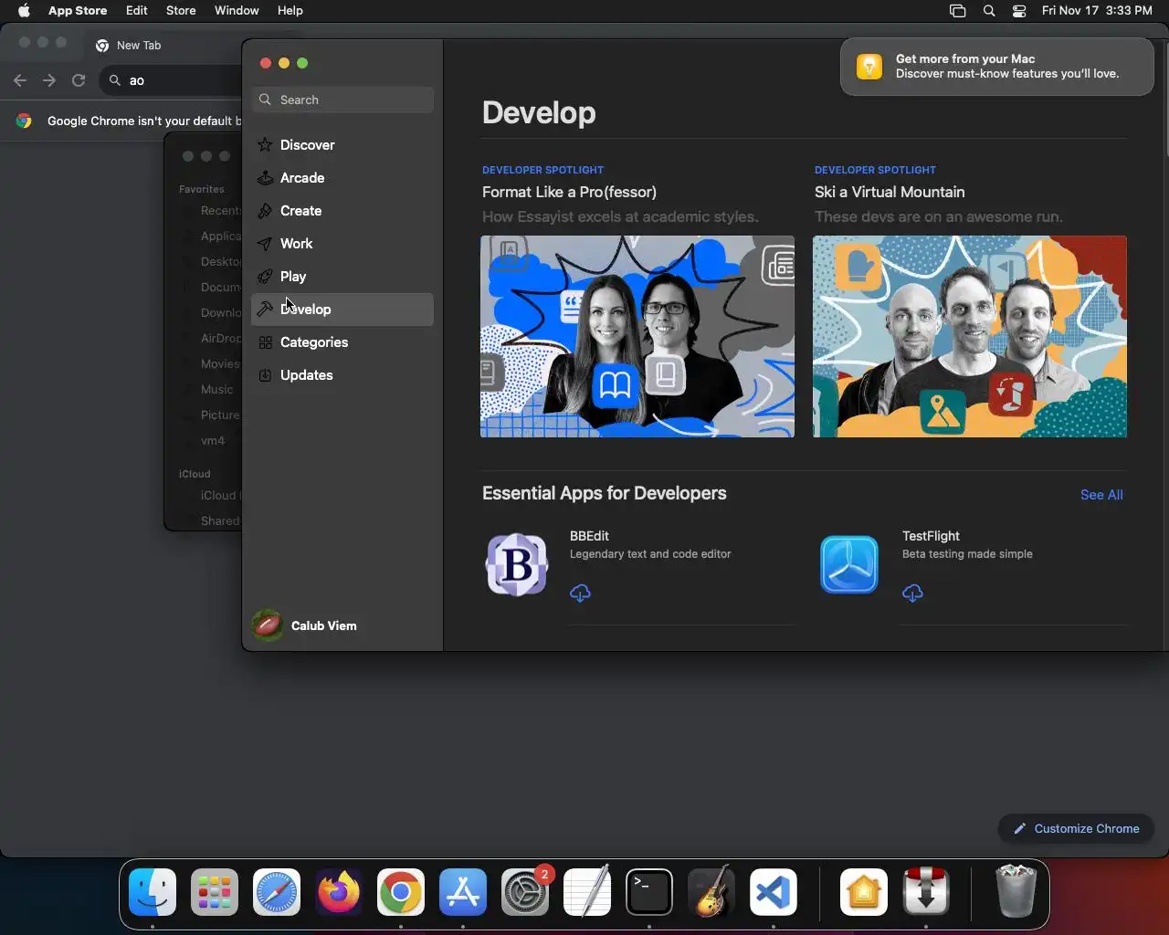Click the Get more from your Mac notification
The height and width of the screenshot is (935, 1169).
[997, 67]
